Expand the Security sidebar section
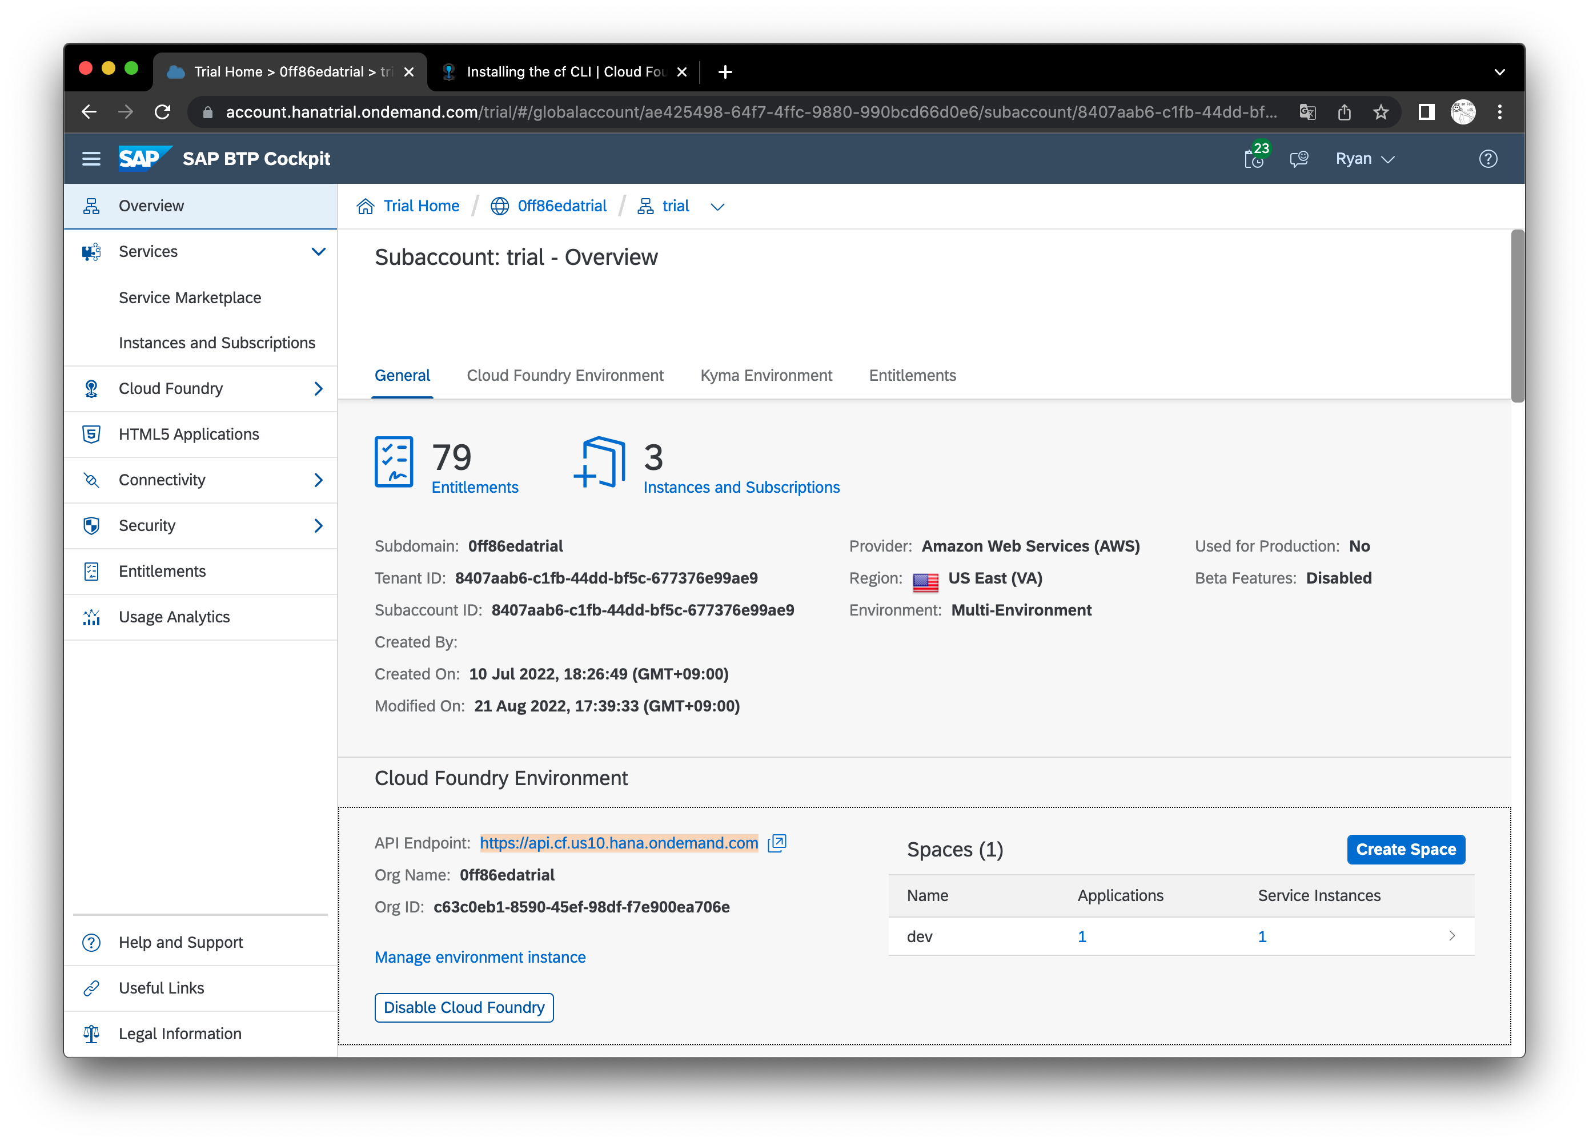The height and width of the screenshot is (1142, 1589). (318, 525)
